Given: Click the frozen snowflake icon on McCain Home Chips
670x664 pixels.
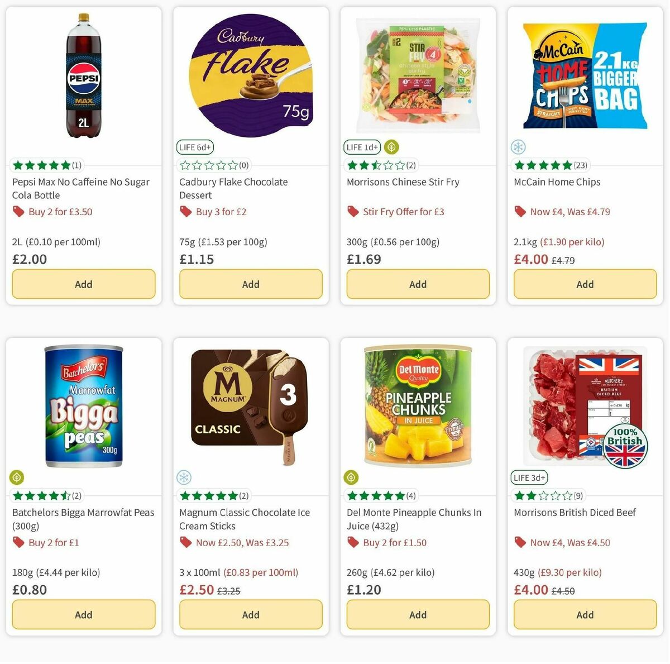Looking at the screenshot, I should (x=519, y=147).
